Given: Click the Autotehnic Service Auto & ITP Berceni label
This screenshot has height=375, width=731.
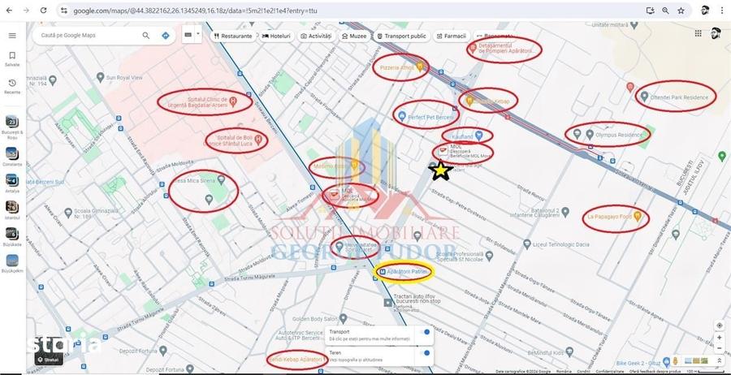Looking at the screenshot, I should click(301, 335).
